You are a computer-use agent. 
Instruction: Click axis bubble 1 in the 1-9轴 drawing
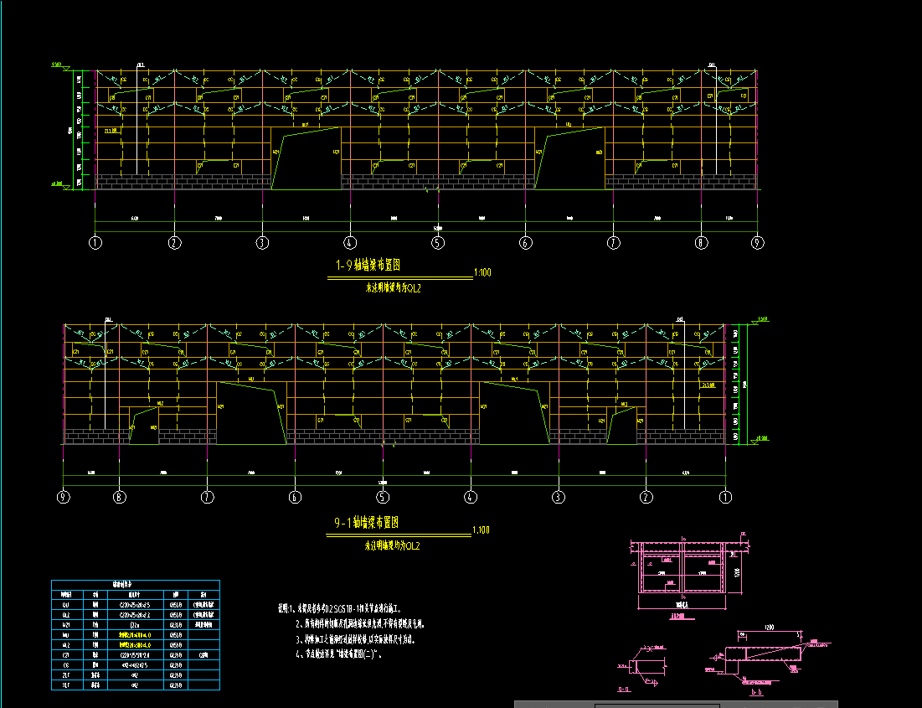point(95,242)
